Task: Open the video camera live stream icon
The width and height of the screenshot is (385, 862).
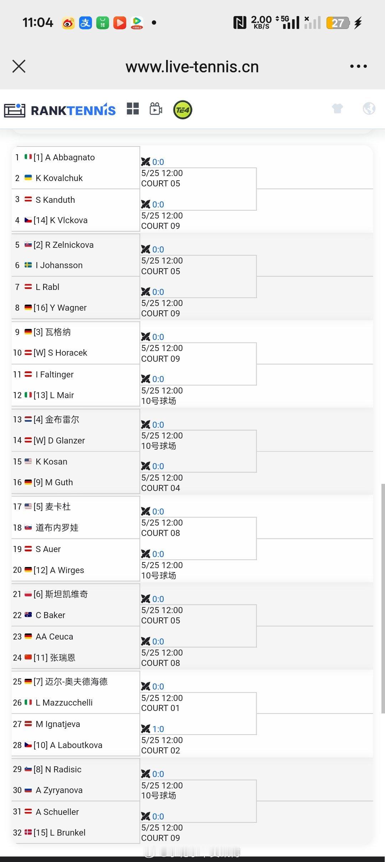Action: point(156,109)
